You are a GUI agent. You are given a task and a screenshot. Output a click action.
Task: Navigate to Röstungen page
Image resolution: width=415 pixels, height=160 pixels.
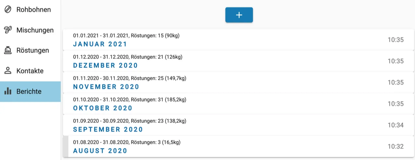tap(33, 51)
